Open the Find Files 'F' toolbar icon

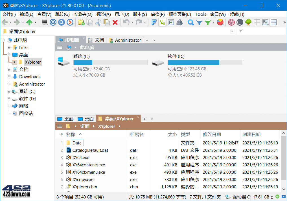click(x=154, y=22)
